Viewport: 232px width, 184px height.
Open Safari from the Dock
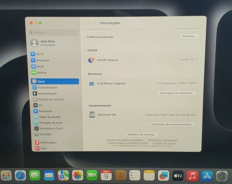pos(20,175)
